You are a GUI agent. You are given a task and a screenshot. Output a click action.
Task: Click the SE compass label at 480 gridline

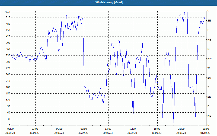click(x=209, y=21)
